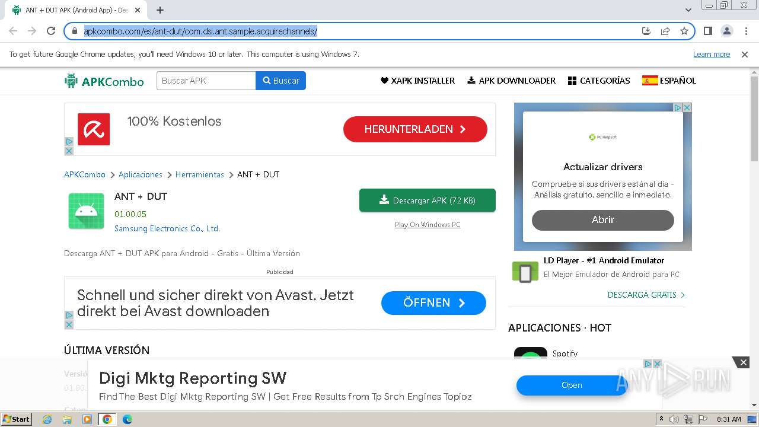Viewport: 759px width, 427px height.
Task: Go to Aplicaciones breadcrumb link
Action: [x=141, y=174]
